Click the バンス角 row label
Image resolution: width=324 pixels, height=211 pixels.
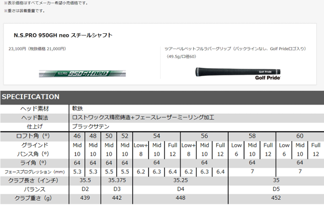pos(33,154)
